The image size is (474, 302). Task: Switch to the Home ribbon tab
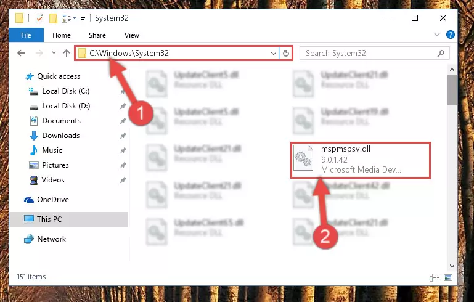coord(62,35)
